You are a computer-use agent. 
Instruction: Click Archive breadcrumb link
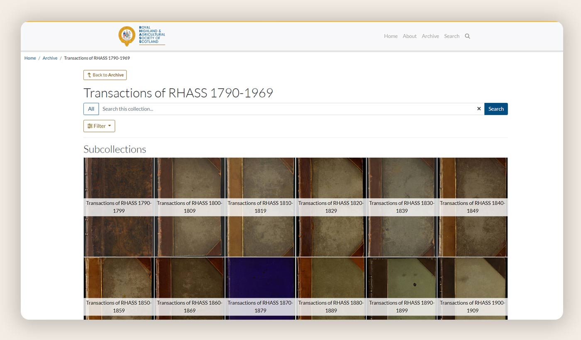[x=50, y=58]
